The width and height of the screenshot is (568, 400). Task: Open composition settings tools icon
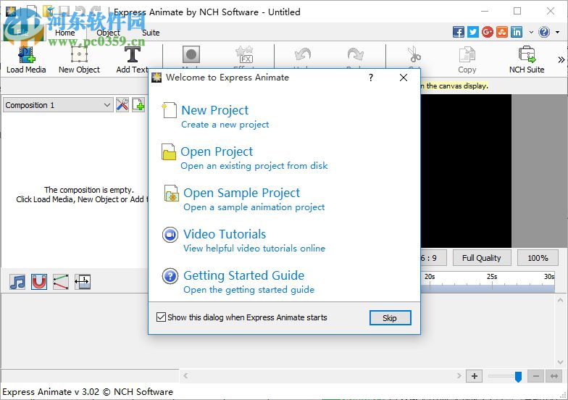point(122,105)
